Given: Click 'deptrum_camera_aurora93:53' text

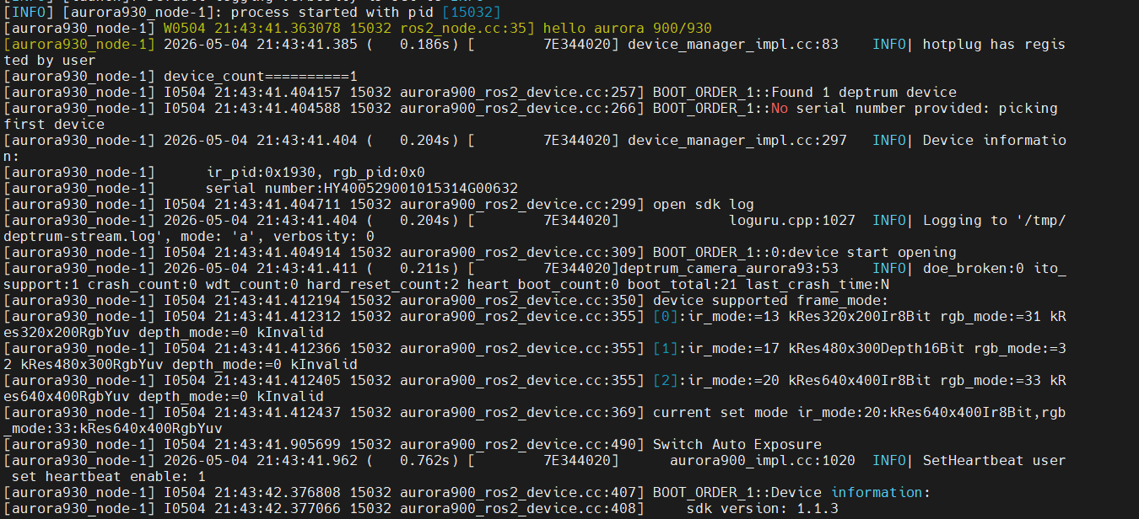Looking at the screenshot, I should tap(729, 268).
